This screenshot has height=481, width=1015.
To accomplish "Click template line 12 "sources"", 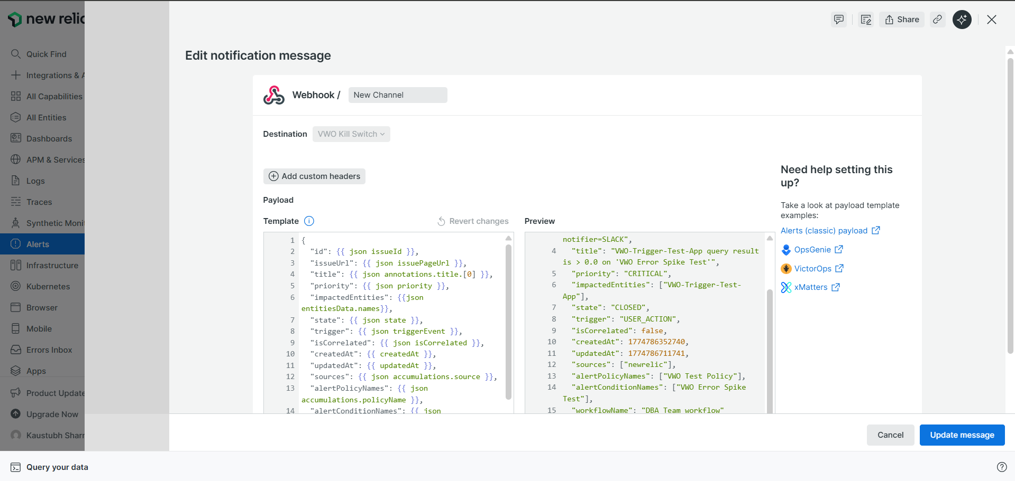I will pyautogui.click(x=404, y=377).
